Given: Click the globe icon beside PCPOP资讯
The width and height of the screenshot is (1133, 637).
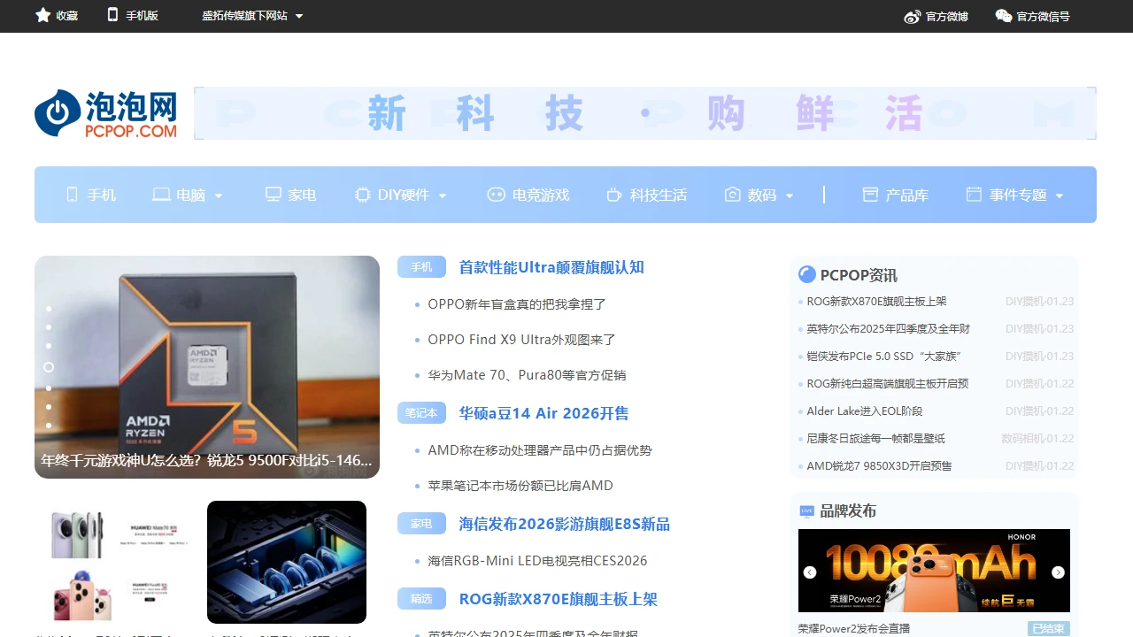Looking at the screenshot, I should click(x=806, y=274).
